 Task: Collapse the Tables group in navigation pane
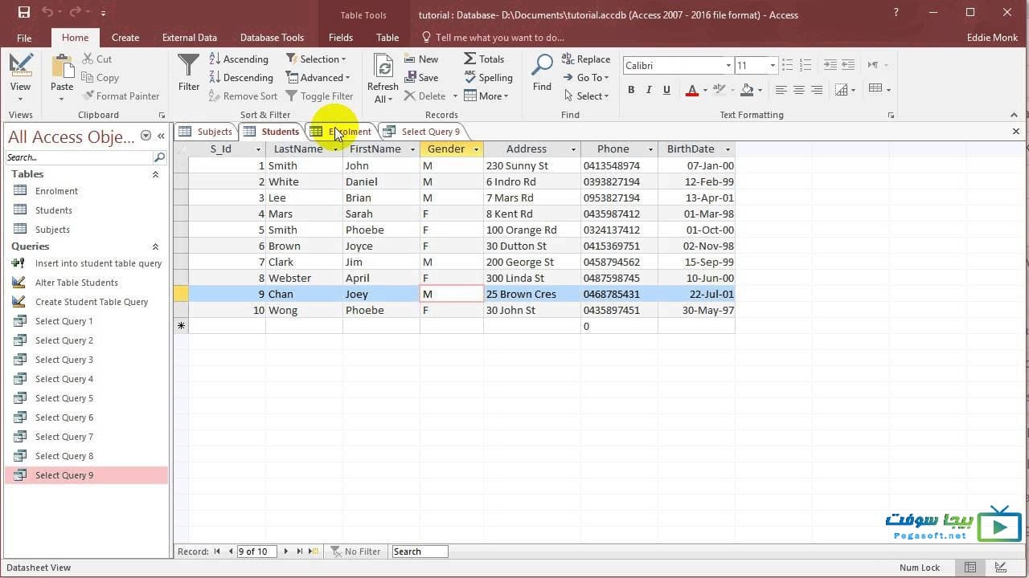[x=155, y=174]
